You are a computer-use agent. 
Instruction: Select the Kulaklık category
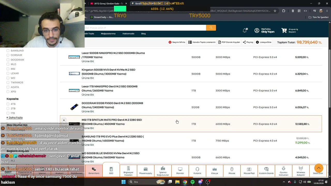(197, 171)
